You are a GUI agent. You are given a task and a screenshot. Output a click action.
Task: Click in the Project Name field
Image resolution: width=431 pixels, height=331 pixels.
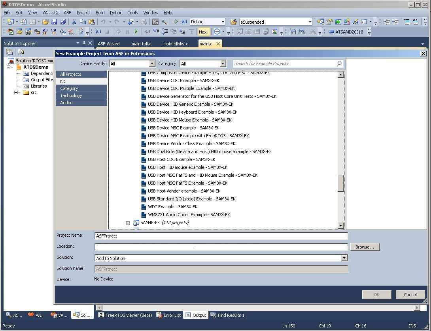click(x=221, y=236)
